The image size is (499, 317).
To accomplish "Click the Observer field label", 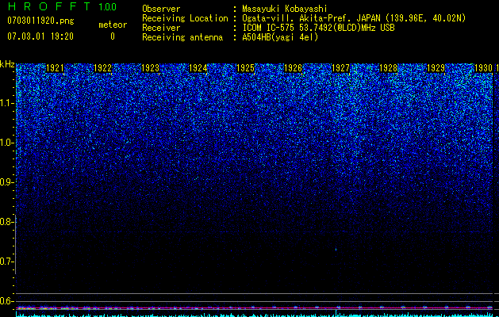I will (161, 9).
